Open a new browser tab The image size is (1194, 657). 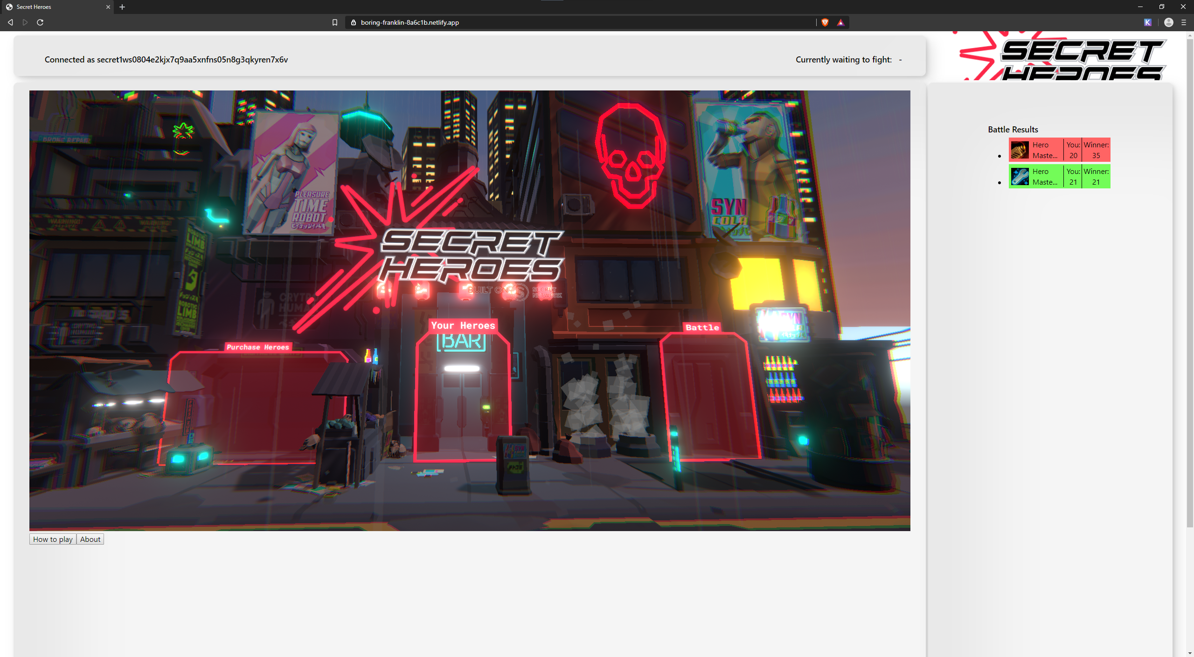[x=122, y=7]
